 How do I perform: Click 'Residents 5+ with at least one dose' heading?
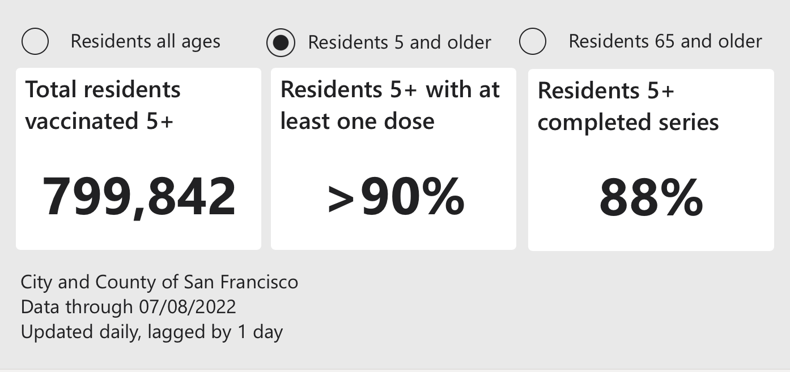(x=390, y=105)
